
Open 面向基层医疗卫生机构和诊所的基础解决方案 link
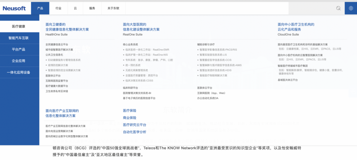point(303,45)
